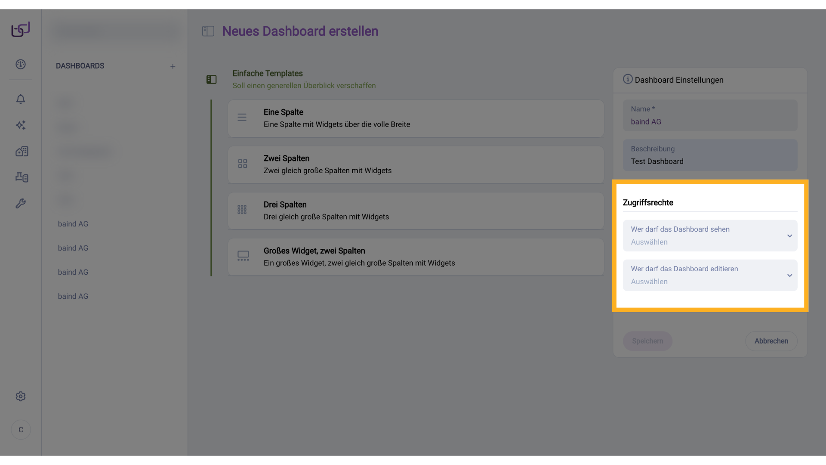This screenshot has width=826, height=465.
Task: Open notifications bell icon
Action: pyautogui.click(x=21, y=99)
